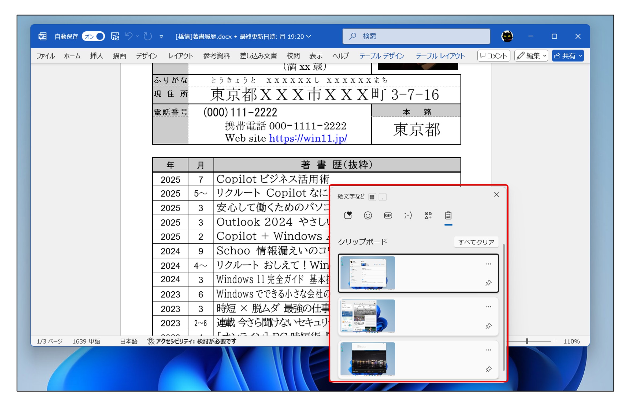Open the https://win11.jp/ hyperlink
This screenshot has height=410, width=631.
308,138
